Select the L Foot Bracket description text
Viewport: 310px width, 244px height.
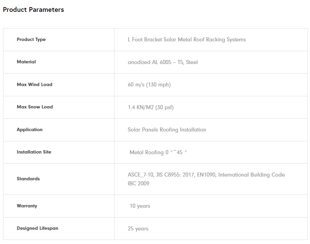click(x=186, y=40)
